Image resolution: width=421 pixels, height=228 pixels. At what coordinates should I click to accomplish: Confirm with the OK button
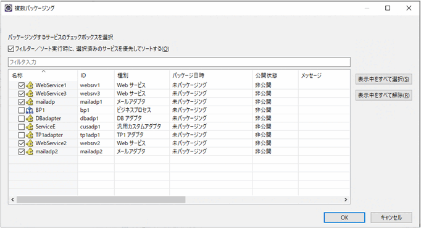[x=344, y=217]
